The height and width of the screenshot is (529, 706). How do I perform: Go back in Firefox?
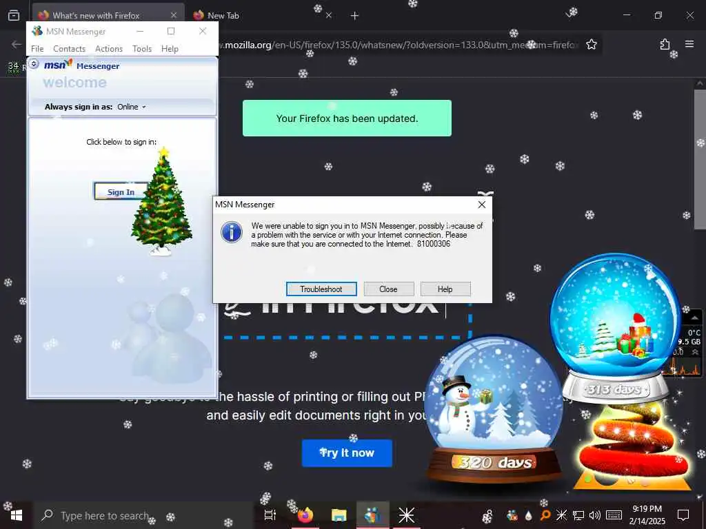pyautogui.click(x=17, y=44)
